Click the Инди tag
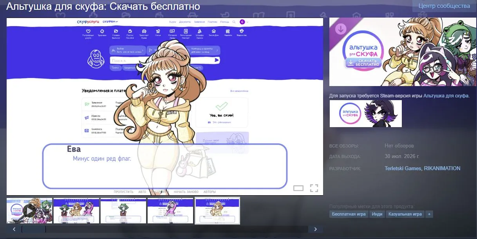 point(377,214)
